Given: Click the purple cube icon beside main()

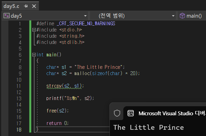Looking at the screenshot, I should click(182, 16).
